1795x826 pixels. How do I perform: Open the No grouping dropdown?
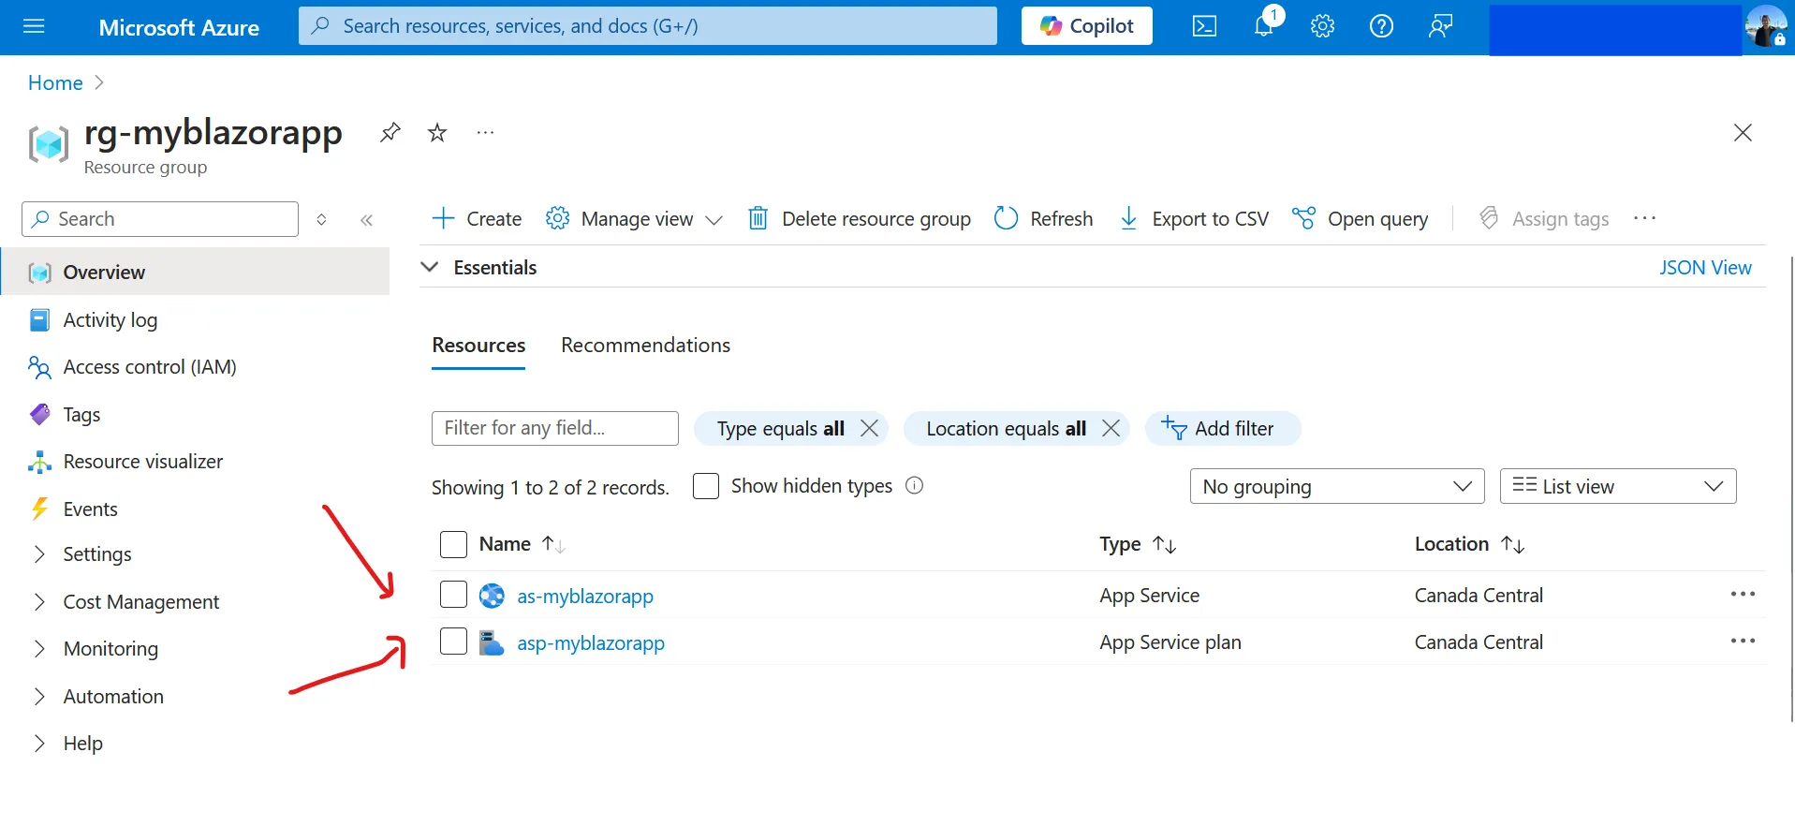(1337, 486)
